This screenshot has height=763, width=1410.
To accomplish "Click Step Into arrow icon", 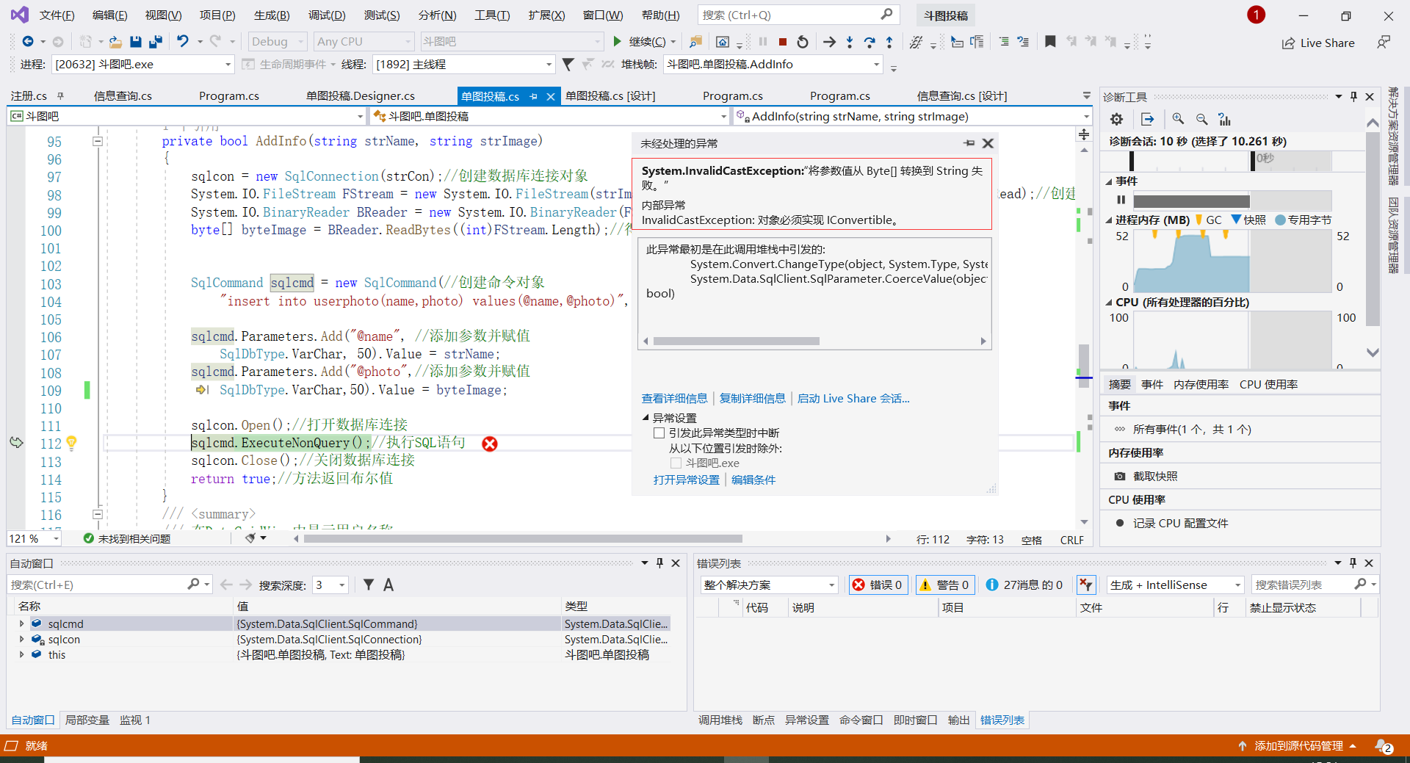I will [850, 42].
